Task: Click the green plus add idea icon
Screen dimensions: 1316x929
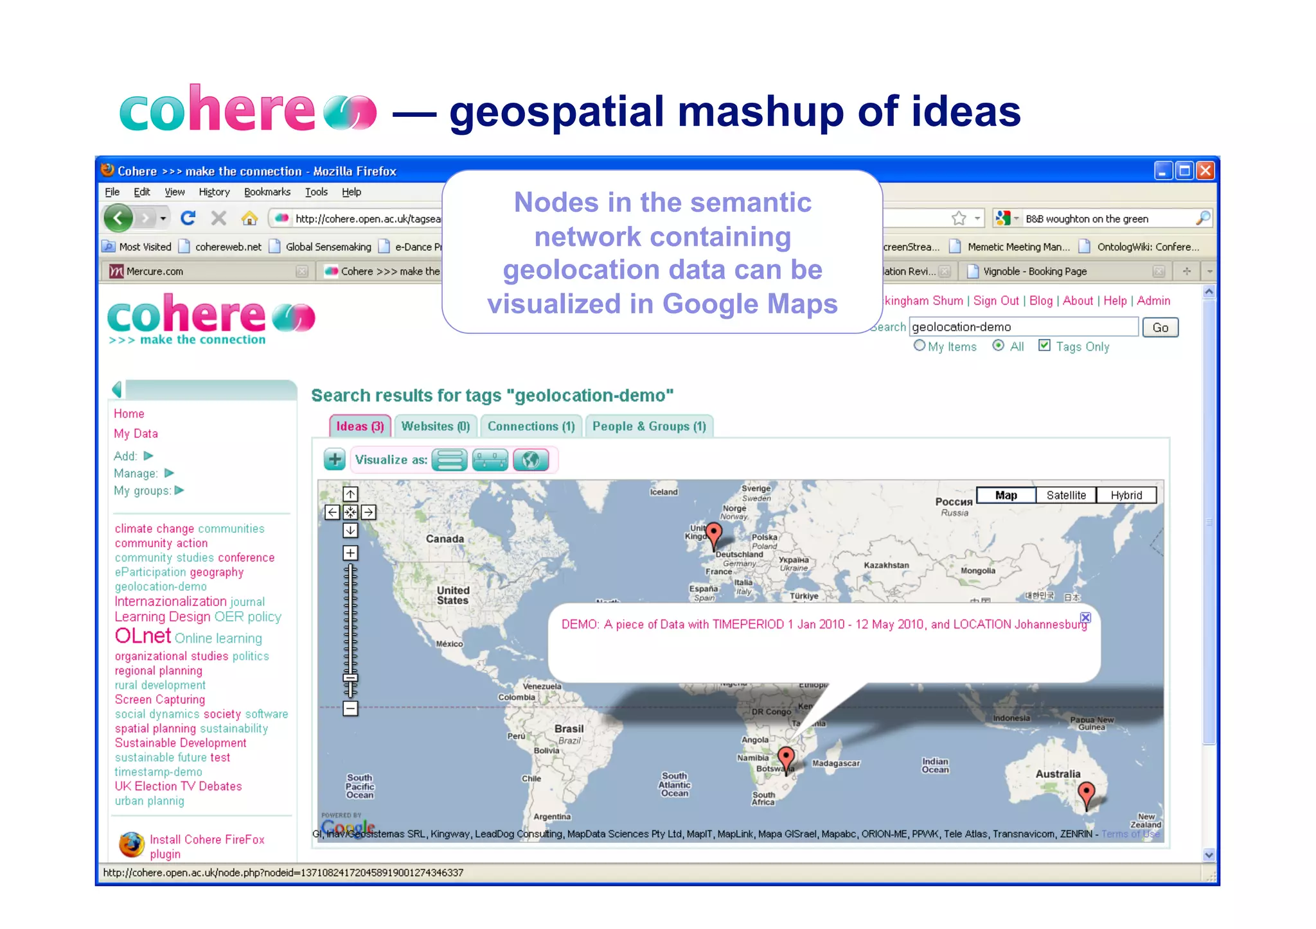Action: click(335, 460)
